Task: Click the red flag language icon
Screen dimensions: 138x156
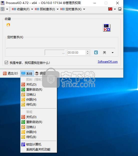Action: [110, 9]
